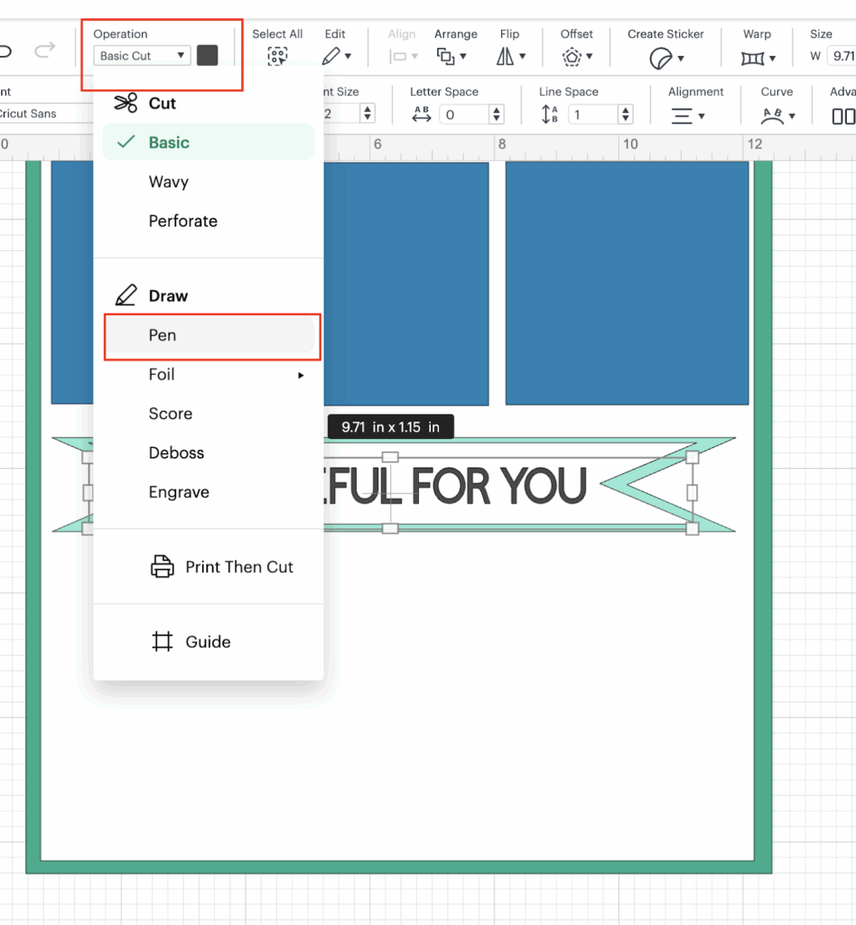This screenshot has width=856, height=925.
Task: Expand the Flip dropdown arrow
Action: [522, 57]
